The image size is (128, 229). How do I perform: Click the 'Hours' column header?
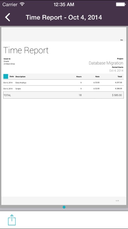coord(79,77)
